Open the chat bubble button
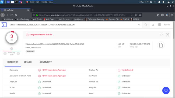 [x=166, y=91]
